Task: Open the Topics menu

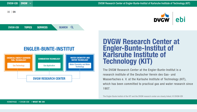Action: [x=28, y=27]
